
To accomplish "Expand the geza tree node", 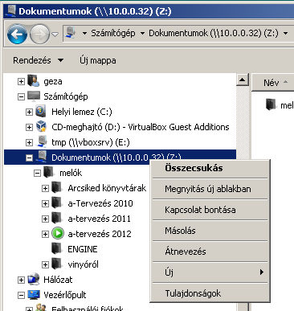I will point(21,81).
